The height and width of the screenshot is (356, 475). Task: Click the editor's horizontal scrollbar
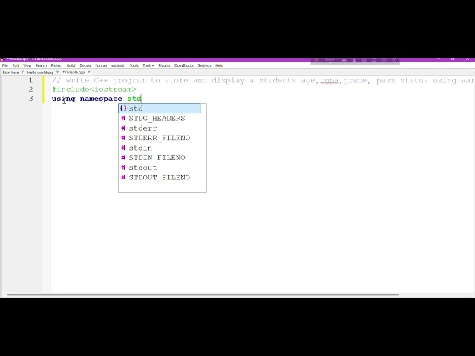tap(203, 294)
